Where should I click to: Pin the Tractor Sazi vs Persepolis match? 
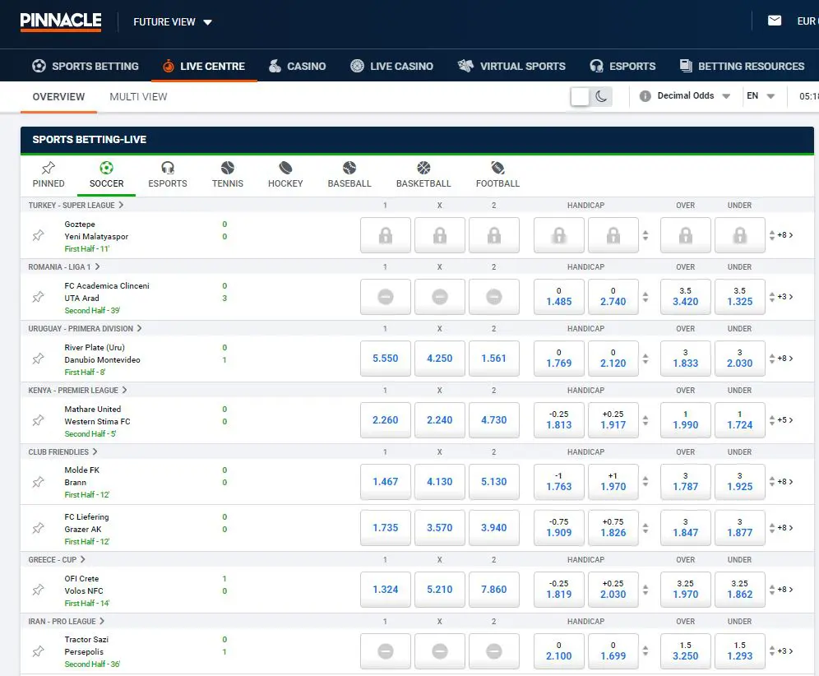click(x=38, y=651)
